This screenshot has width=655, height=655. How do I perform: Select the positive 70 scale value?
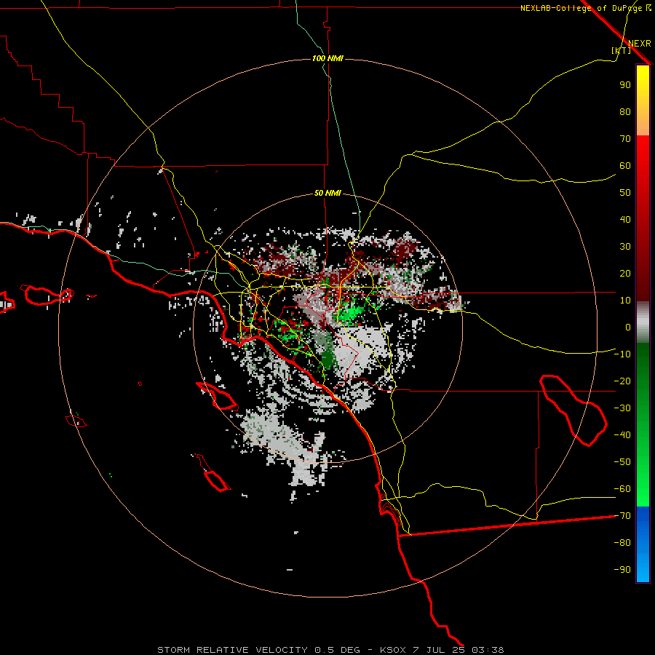(x=625, y=139)
